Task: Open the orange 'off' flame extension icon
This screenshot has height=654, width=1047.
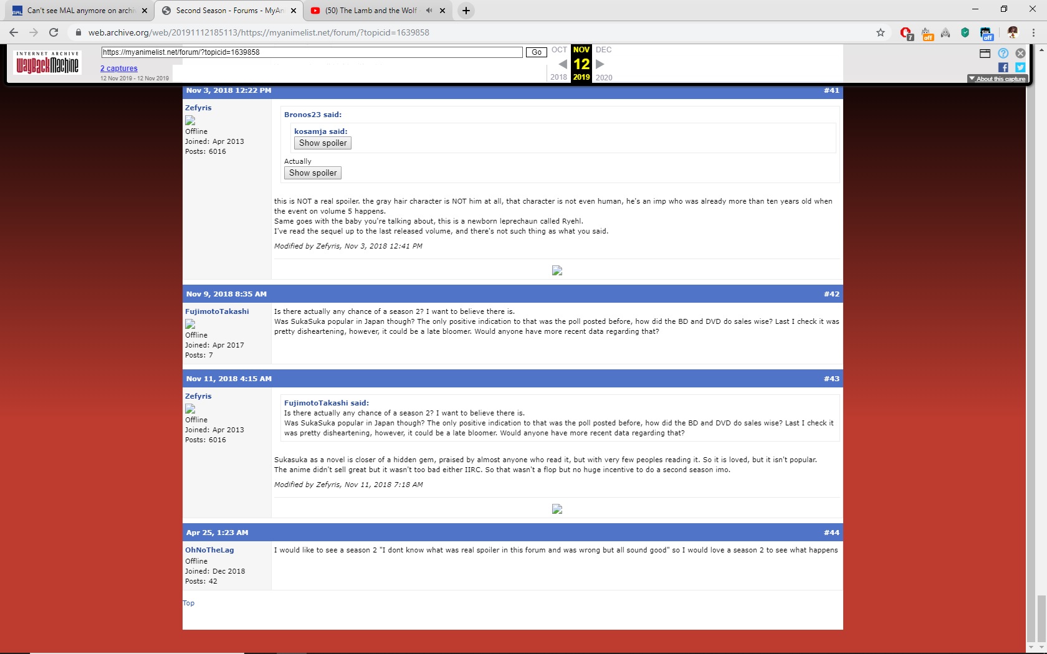Action: tap(927, 33)
